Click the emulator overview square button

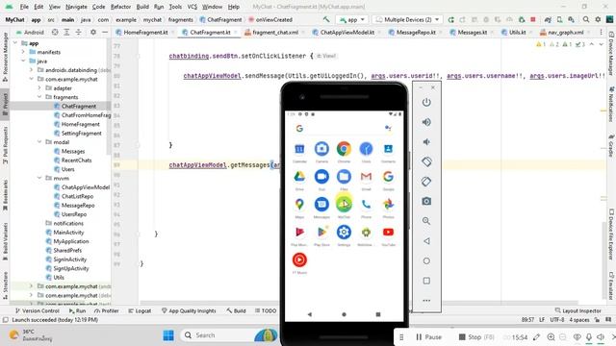pos(426,281)
